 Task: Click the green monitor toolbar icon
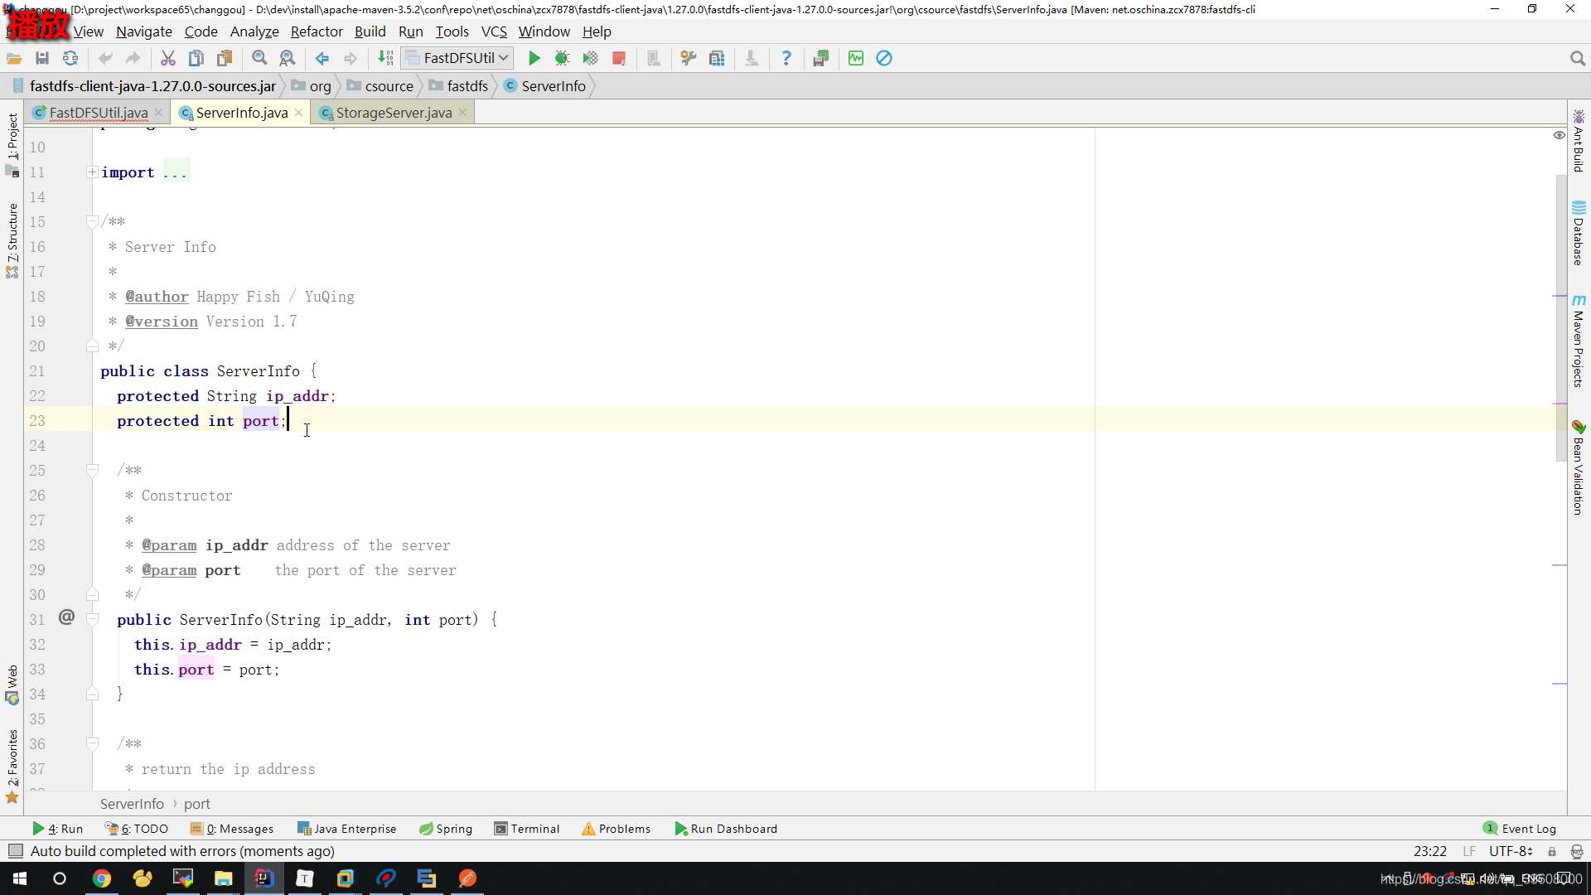click(856, 58)
